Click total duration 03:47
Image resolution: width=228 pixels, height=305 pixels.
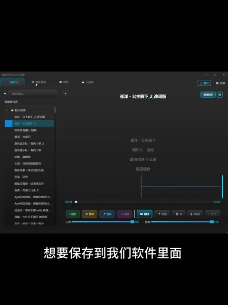[217, 202]
